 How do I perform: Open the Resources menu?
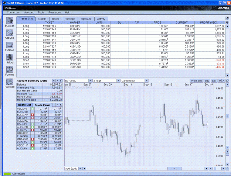[54, 13]
